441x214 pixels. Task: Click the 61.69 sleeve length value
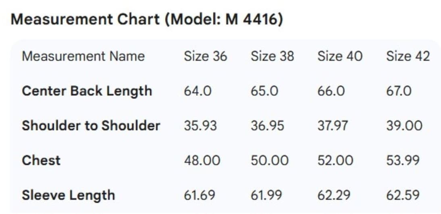(x=200, y=195)
